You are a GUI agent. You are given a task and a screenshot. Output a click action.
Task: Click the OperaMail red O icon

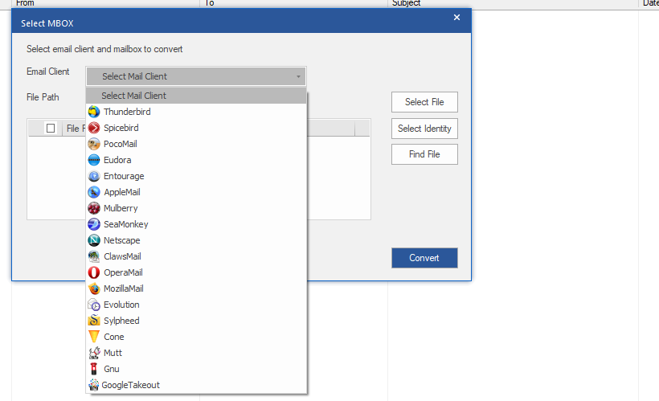point(94,272)
